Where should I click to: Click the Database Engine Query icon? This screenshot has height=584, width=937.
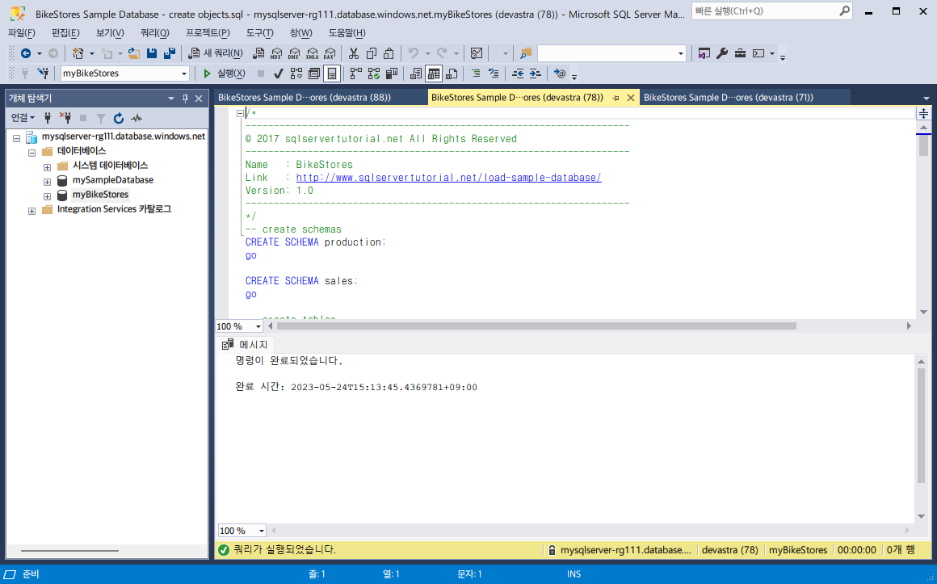(258, 54)
